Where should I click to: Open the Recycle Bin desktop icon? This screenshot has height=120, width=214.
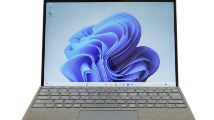click(x=50, y=6)
